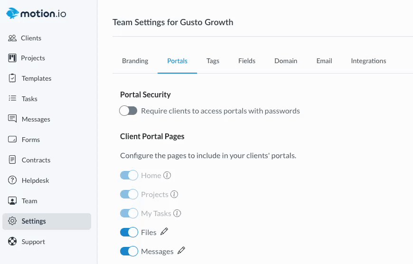The height and width of the screenshot is (264, 413).
Task: Show info tooltip icon next to Home
Action: pos(167,175)
